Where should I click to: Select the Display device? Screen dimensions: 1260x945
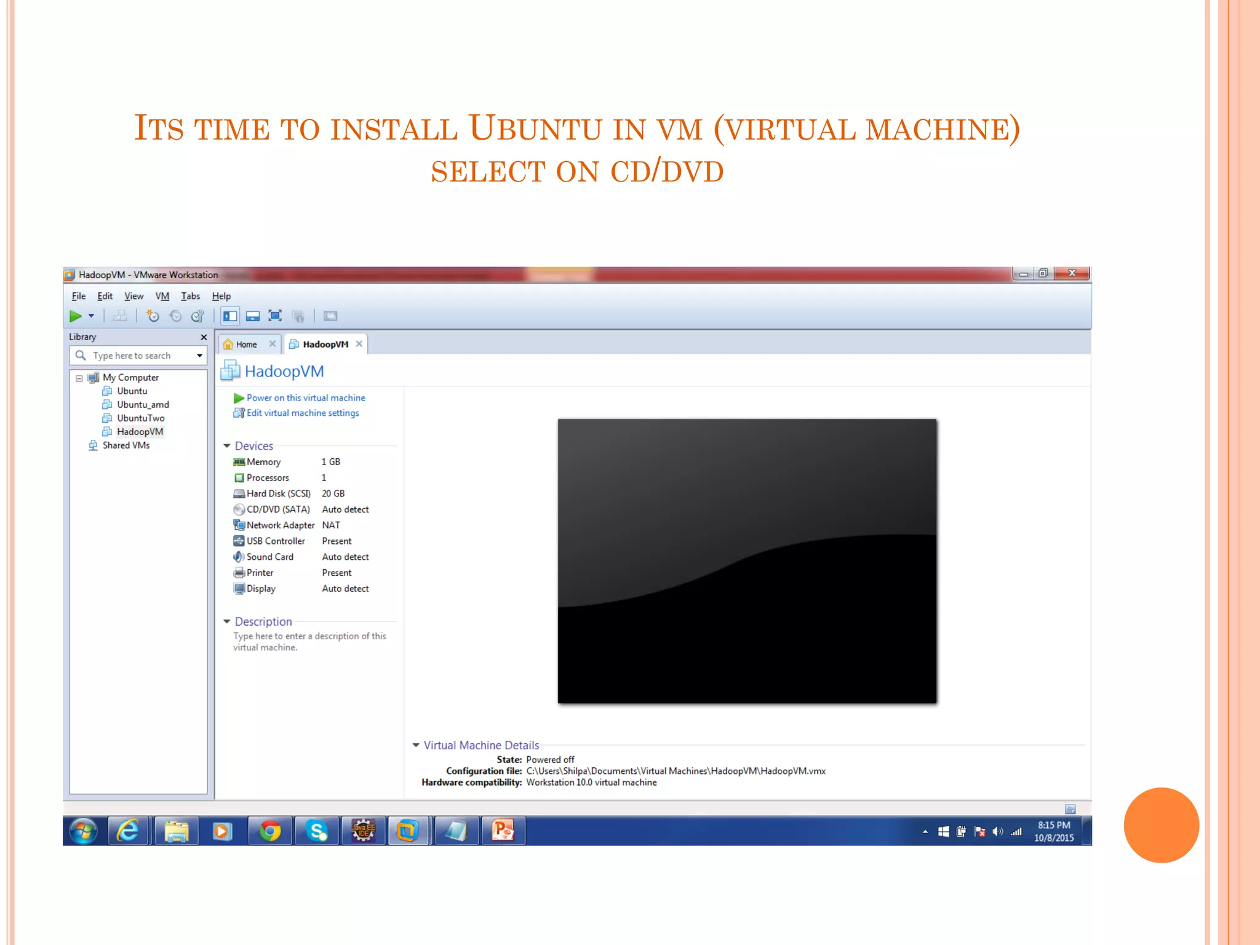pyautogui.click(x=301, y=589)
